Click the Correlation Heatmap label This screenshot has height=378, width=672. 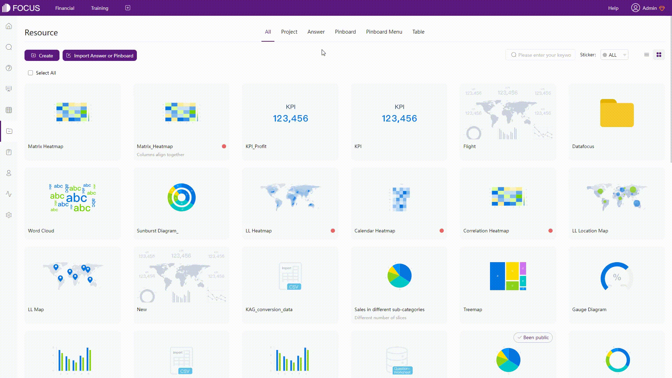click(486, 231)
